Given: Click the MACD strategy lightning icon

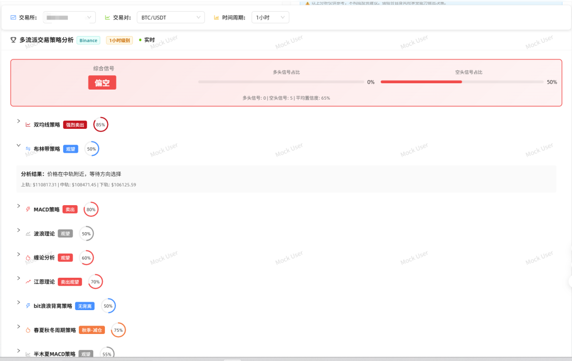Looking at the screenshot, I should [x=28, y=209].
